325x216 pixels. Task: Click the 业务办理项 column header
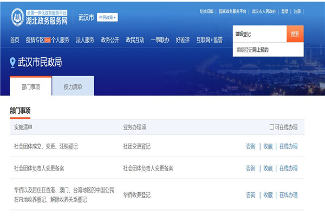coord(134,127)
